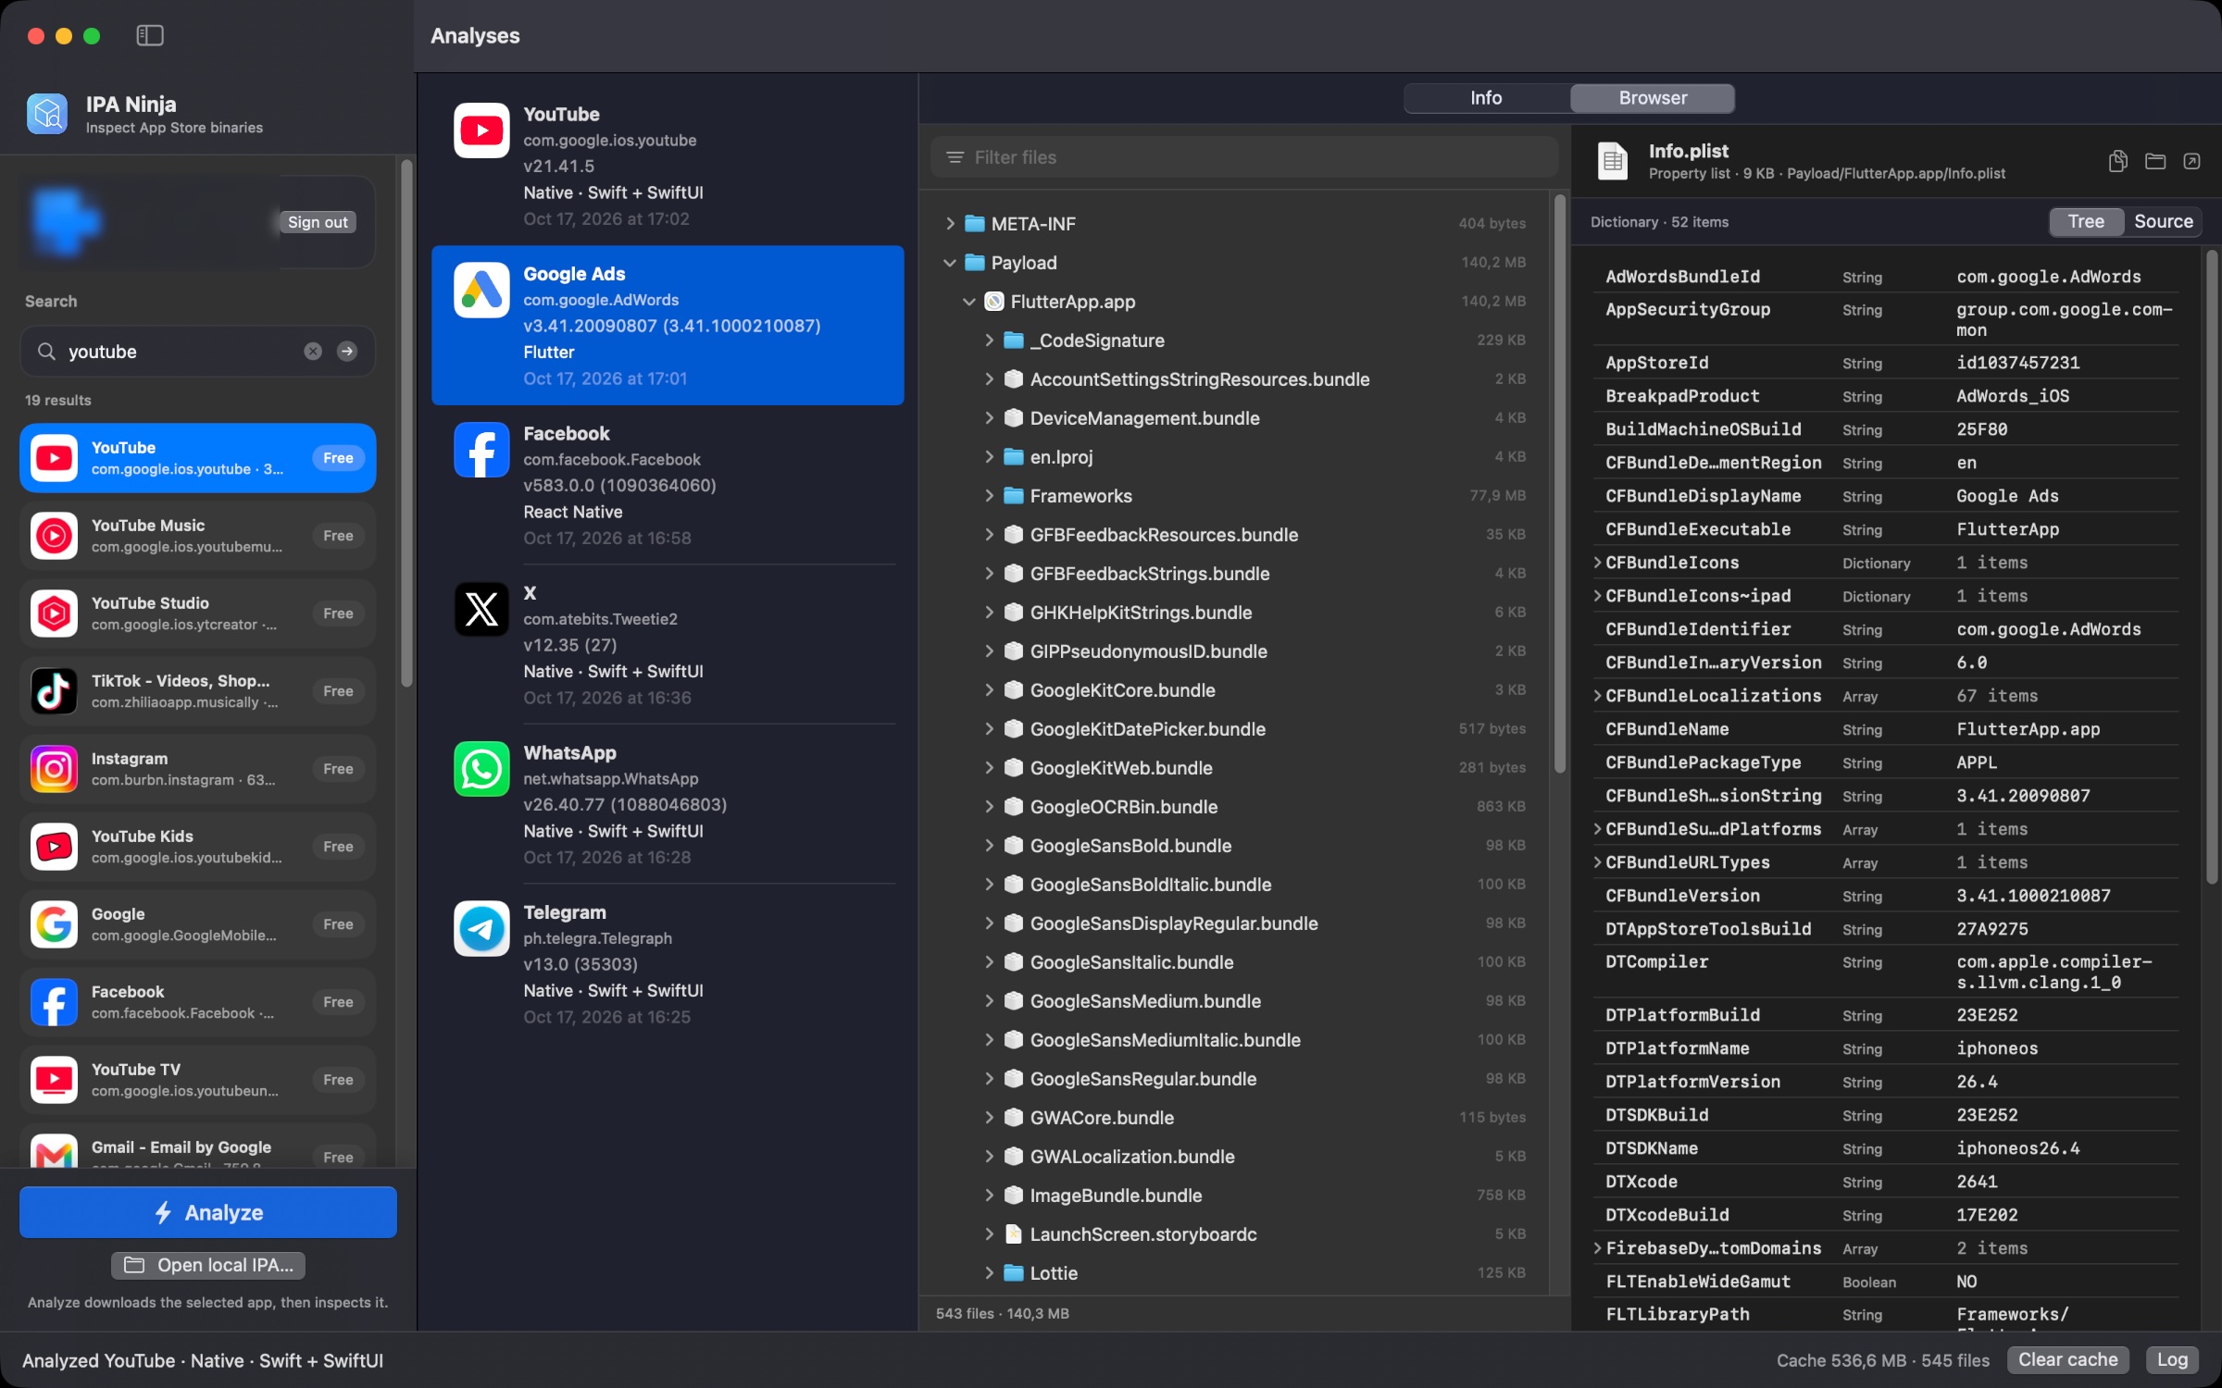This screenshot has height=1388, width=2222.
Task: Open the Info tab
Action: (1486, 98)
